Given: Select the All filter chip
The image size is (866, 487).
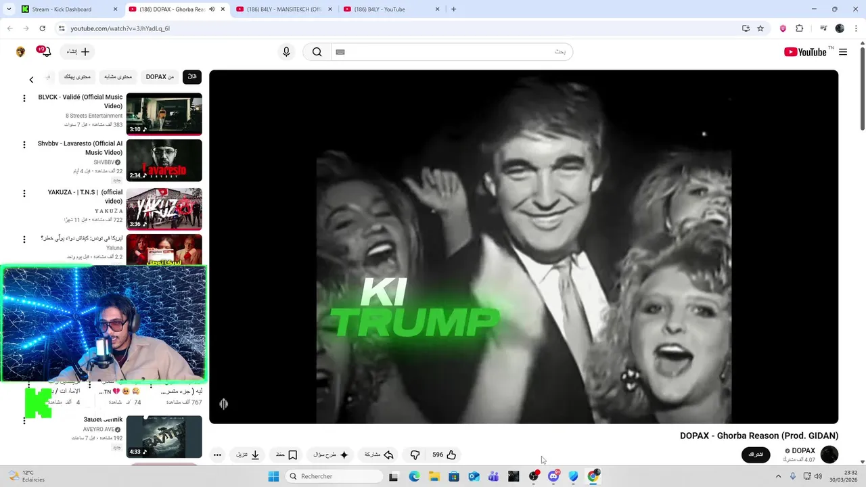Looking at the screenshot, I should [x=192, y=77].
